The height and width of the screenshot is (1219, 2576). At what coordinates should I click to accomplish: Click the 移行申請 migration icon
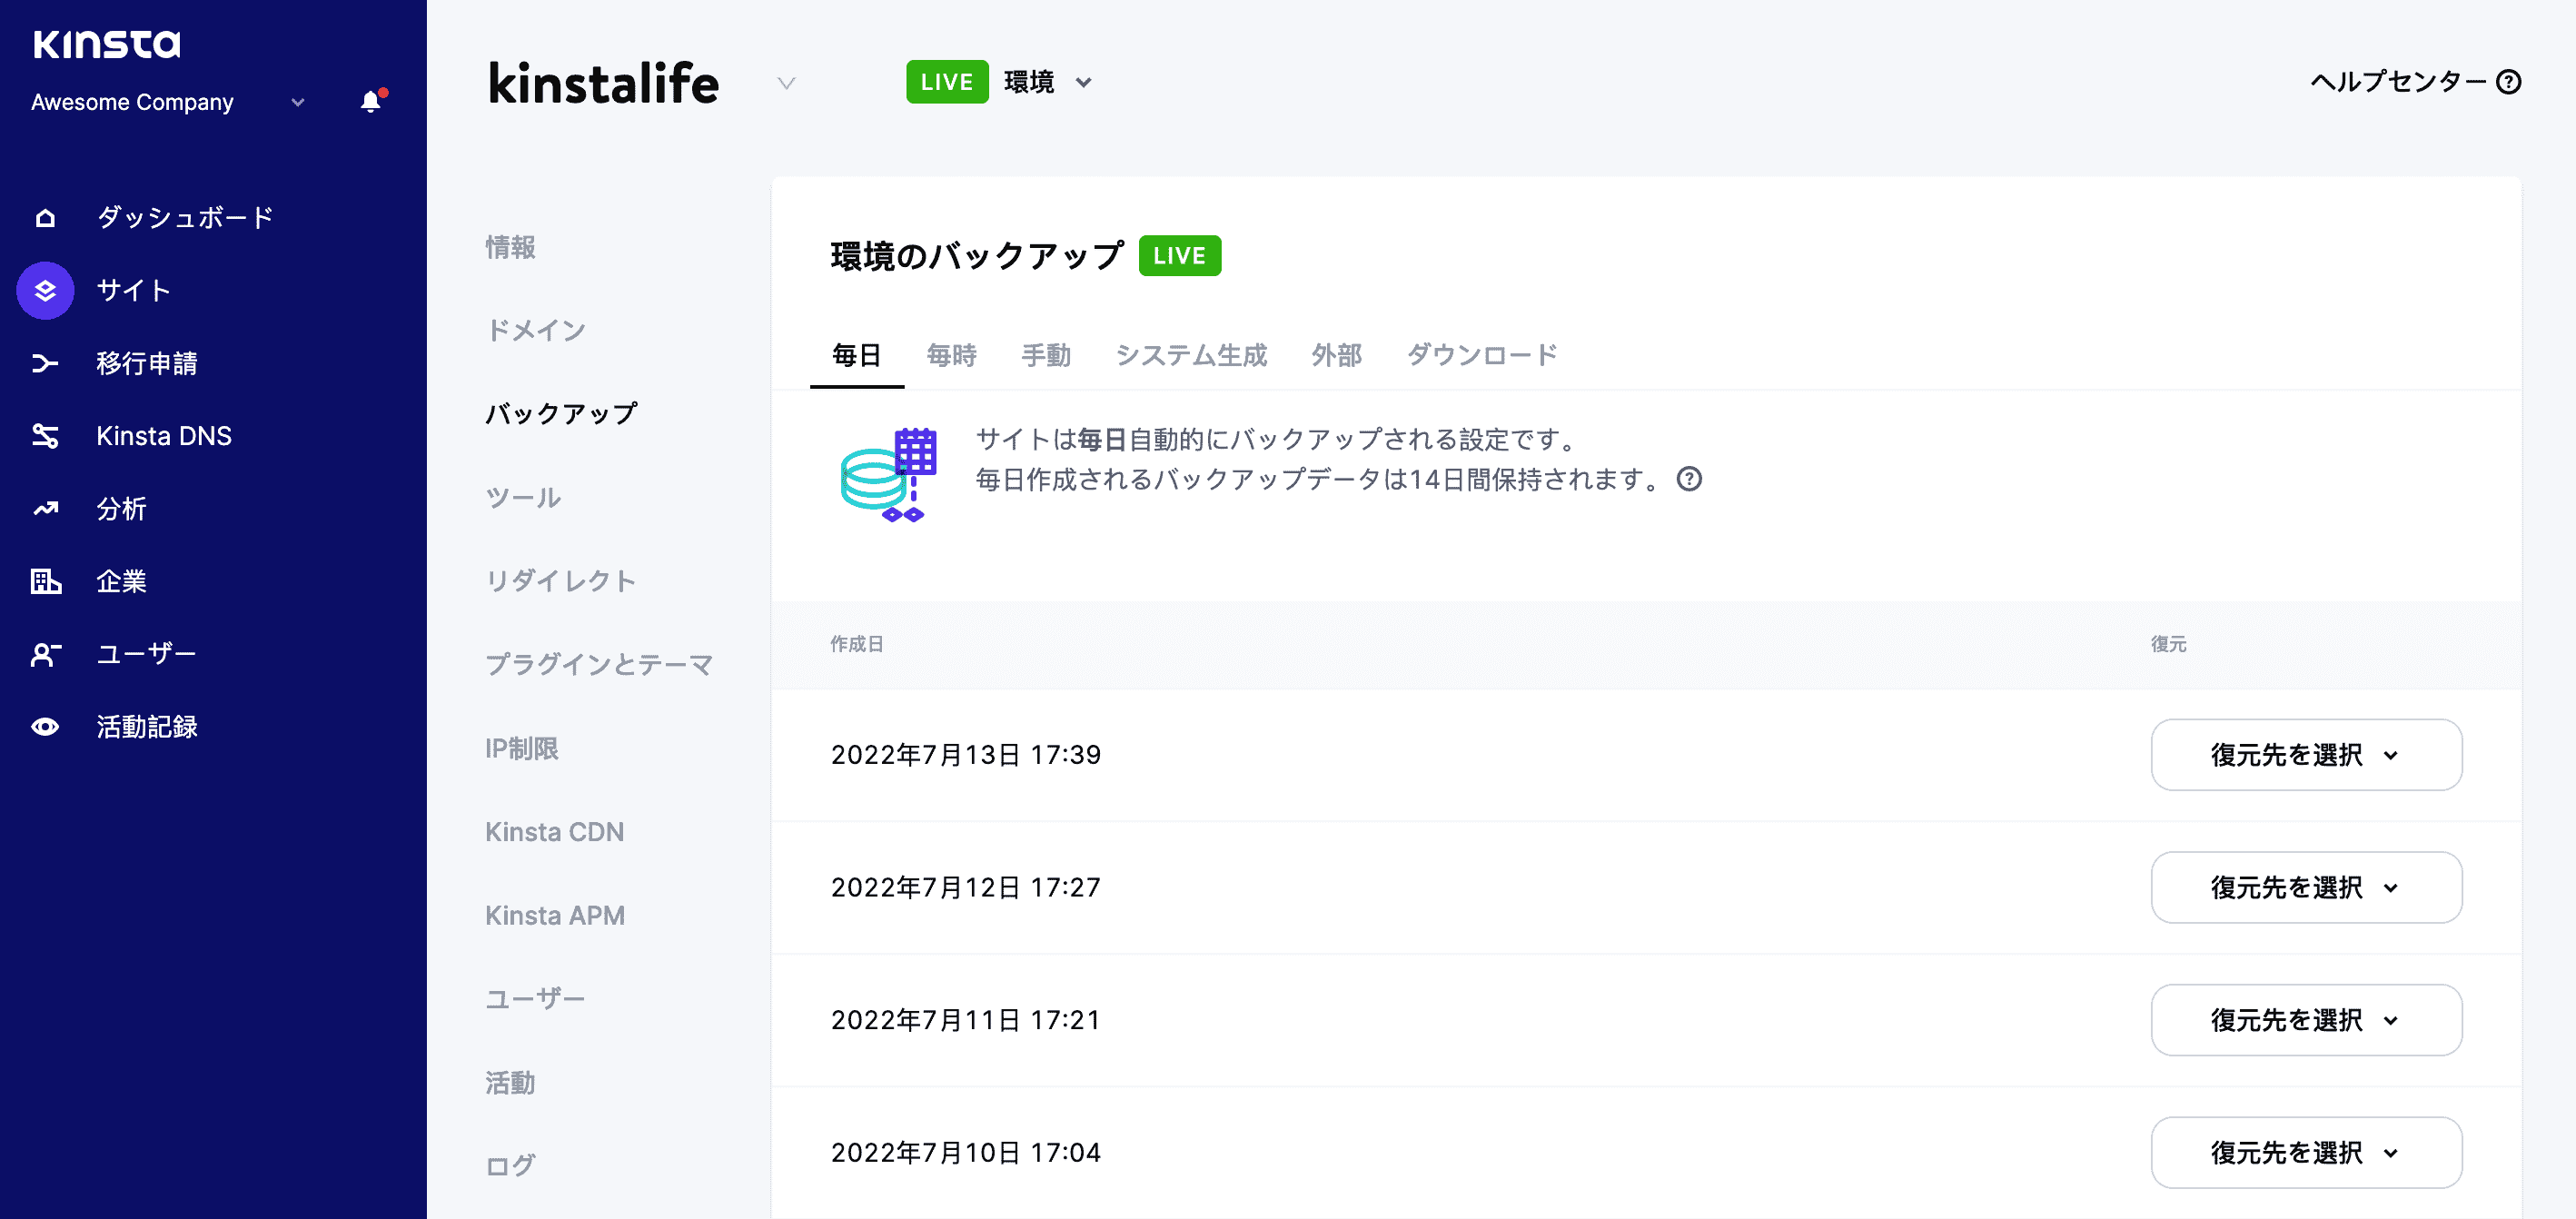44,364
